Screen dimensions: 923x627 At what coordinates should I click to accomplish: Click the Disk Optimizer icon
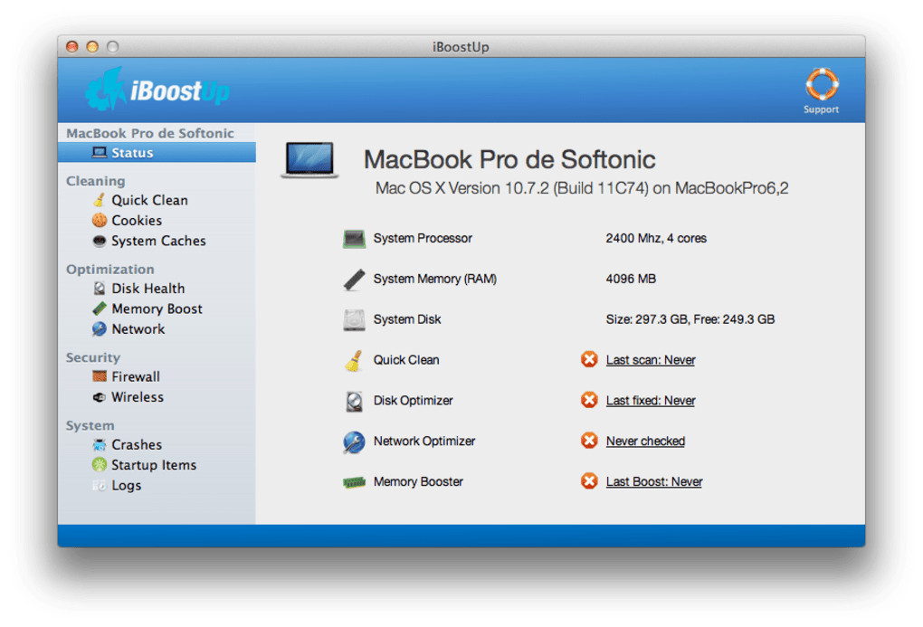pyautogui.click(x=354, y=401)
